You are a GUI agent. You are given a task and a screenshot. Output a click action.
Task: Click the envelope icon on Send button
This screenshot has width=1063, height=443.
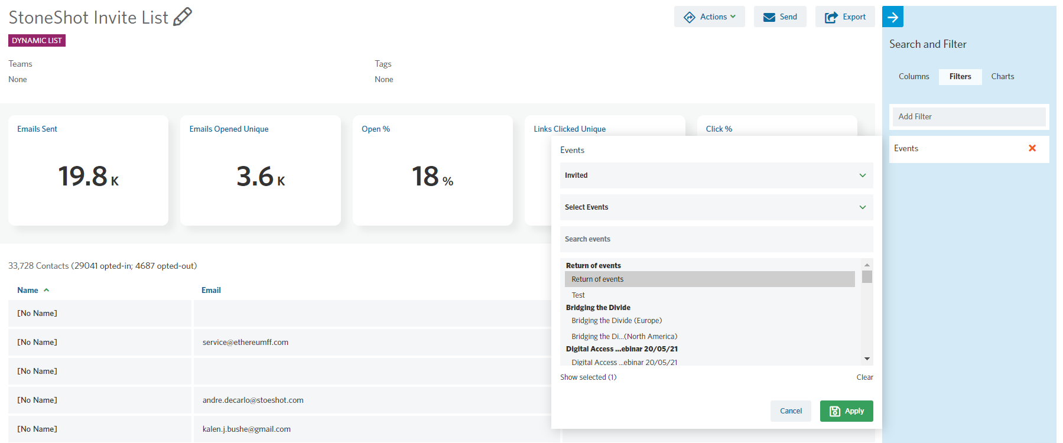pos(769,17)
